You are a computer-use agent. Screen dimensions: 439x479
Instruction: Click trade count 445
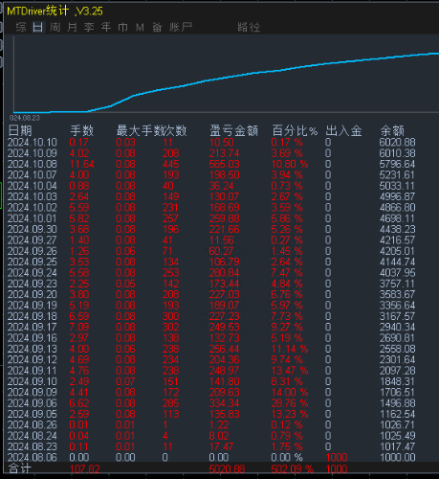coord(171,164)
